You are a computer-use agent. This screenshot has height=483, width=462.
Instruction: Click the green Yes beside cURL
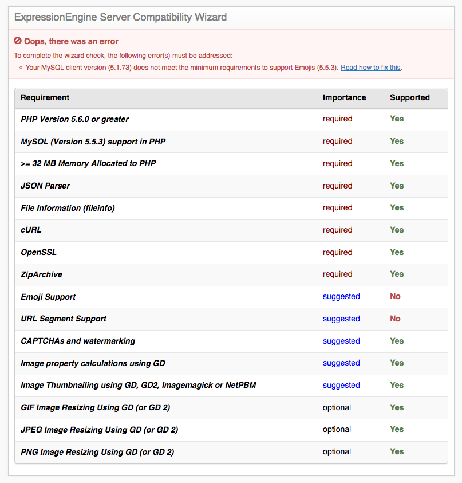396,230
